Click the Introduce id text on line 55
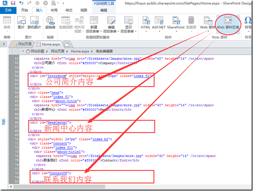The width and height of the screenshot is (253, 191). 56,76
